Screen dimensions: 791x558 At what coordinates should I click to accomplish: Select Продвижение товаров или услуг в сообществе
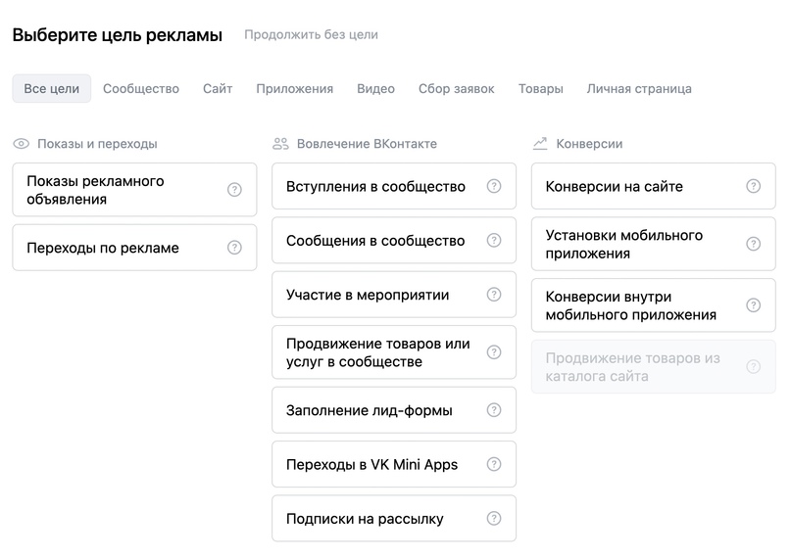(394, 352)
